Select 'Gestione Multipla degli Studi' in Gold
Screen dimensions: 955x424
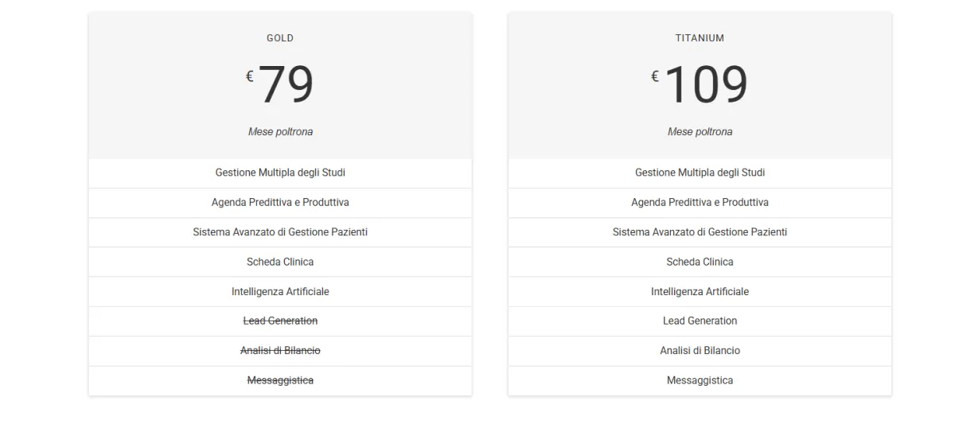coord(280,173)
